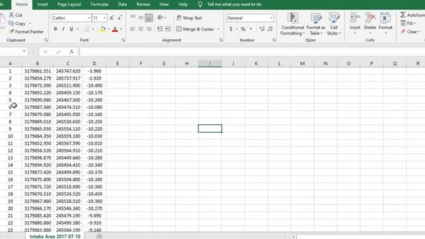Switch to the Data tab
This screenshot has width=425, height=239.
(x=122, y=5)
